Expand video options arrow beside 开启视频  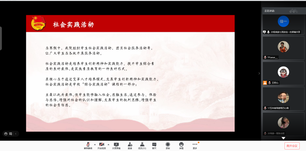108,144
